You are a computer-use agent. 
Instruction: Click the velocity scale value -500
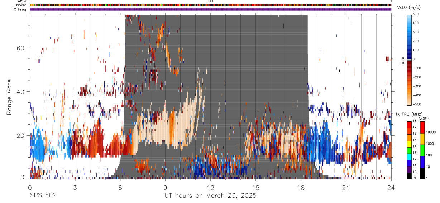point(416,105)
